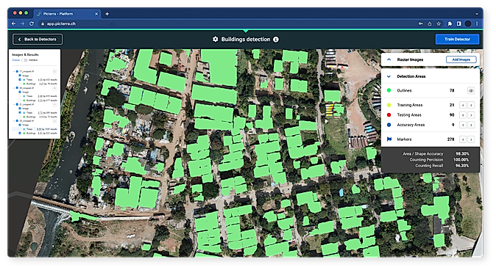
Task: Click the Testing Areas label
Action: (409, 115)
